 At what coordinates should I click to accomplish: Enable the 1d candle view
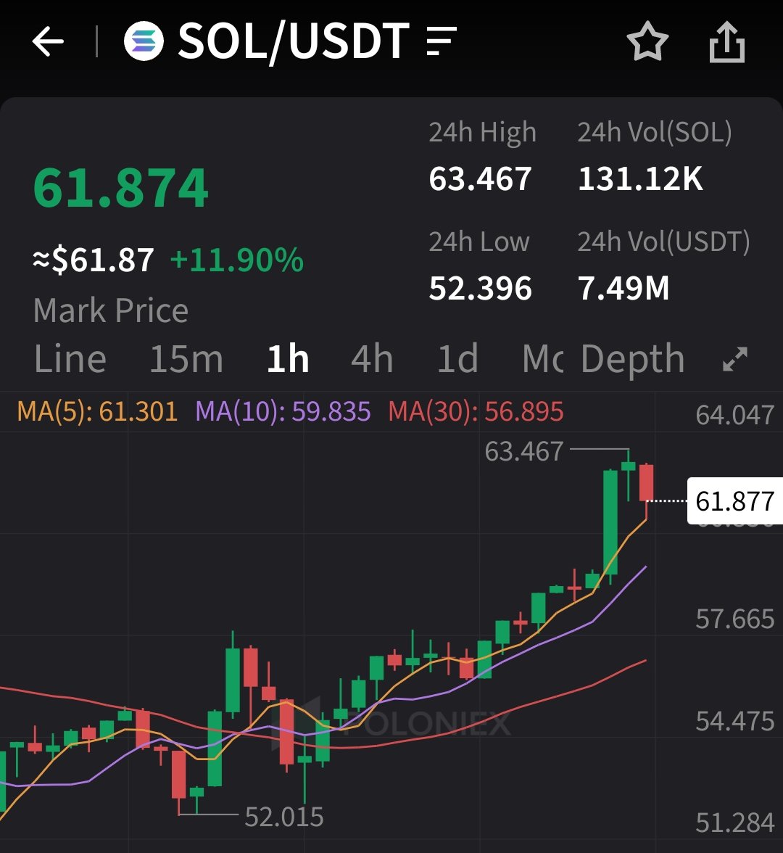pyautogui.click(x=457, y=358)
